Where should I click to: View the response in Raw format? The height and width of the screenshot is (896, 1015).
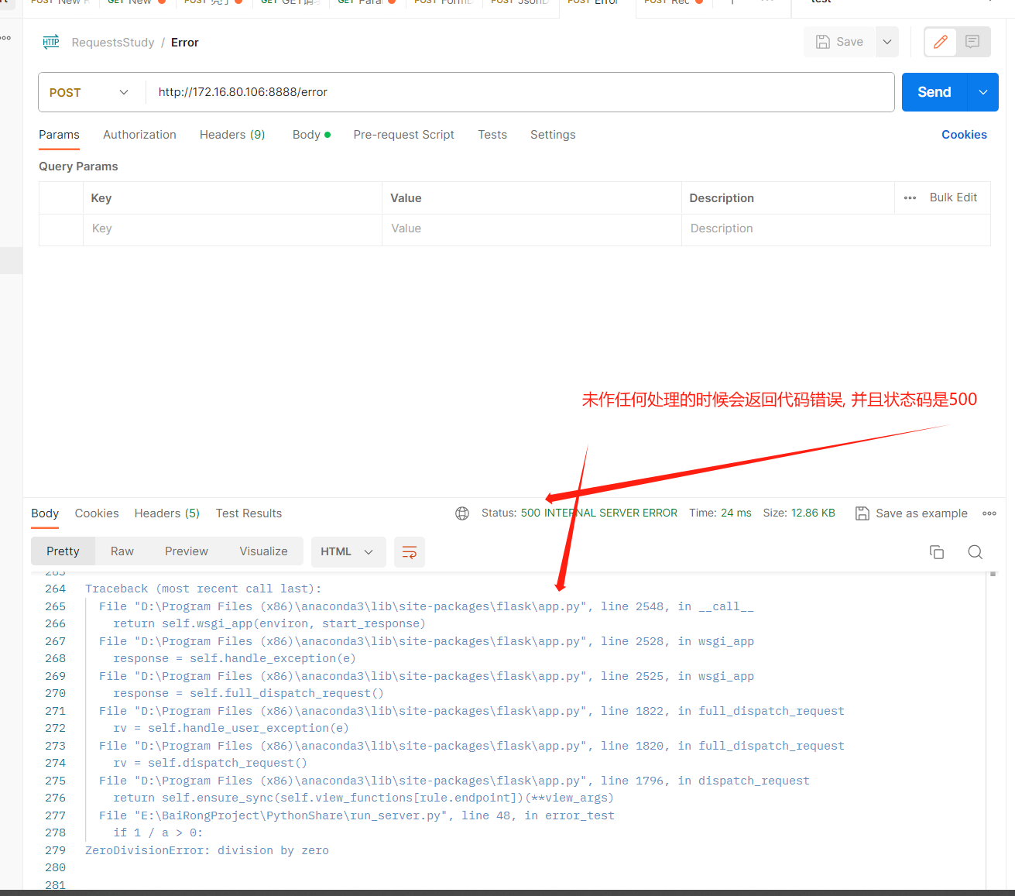coord(122,551)
